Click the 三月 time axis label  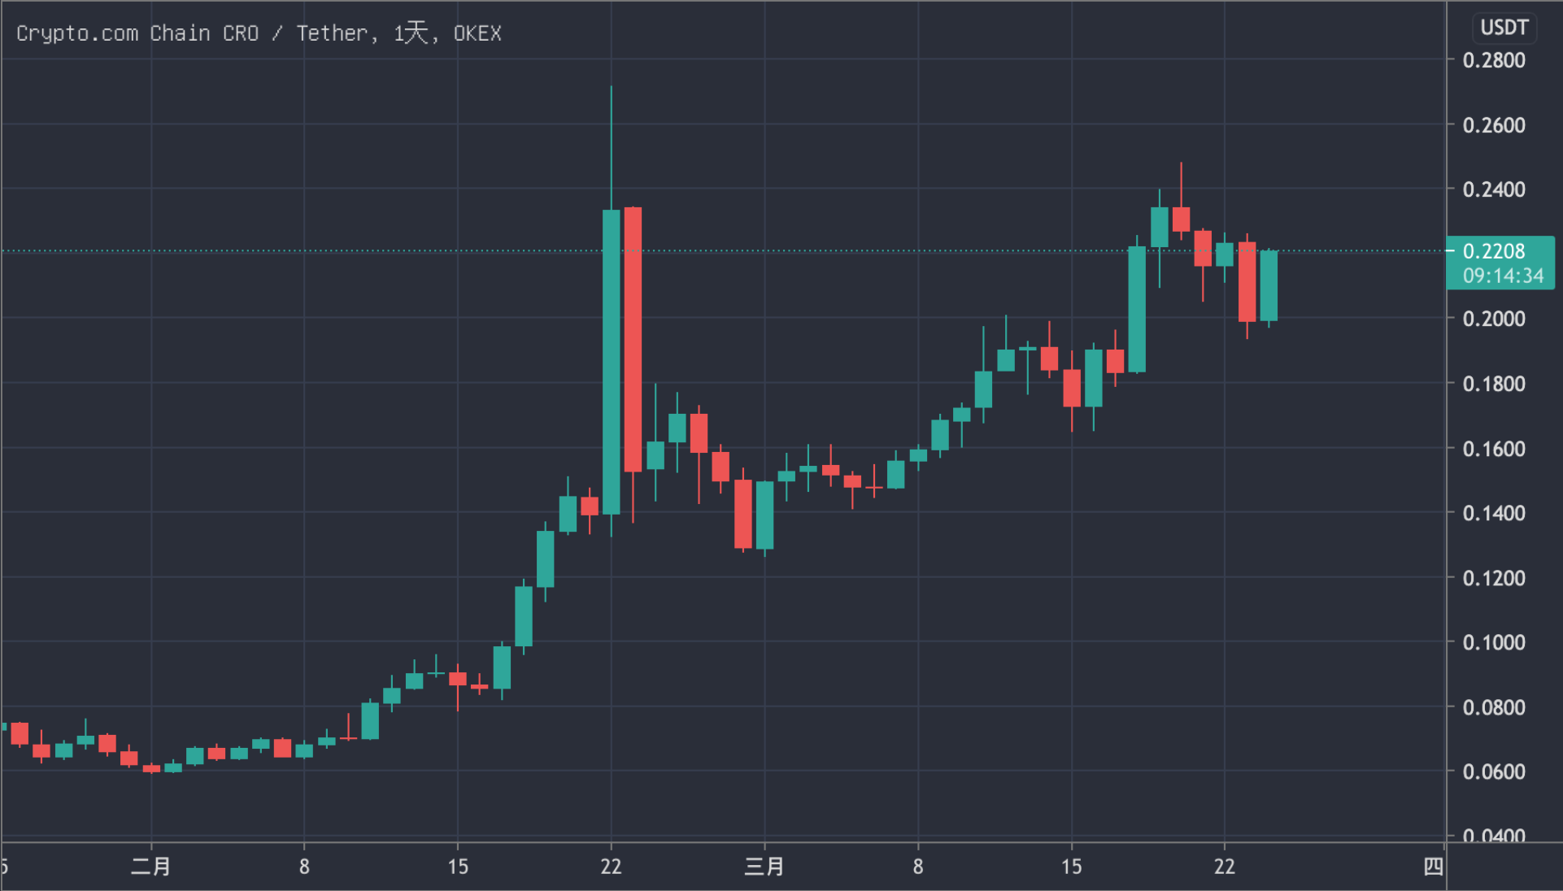coord(764,867)
